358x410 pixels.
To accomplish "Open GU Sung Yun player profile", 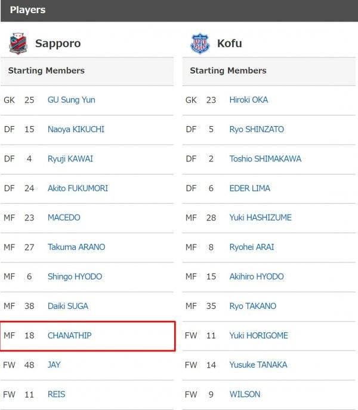I will (x=71, y=100).
